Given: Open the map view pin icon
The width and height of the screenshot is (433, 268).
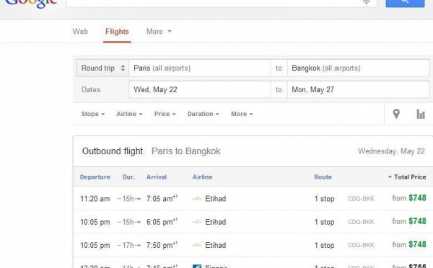Looking at the screenshot, I should click(396, 114).
